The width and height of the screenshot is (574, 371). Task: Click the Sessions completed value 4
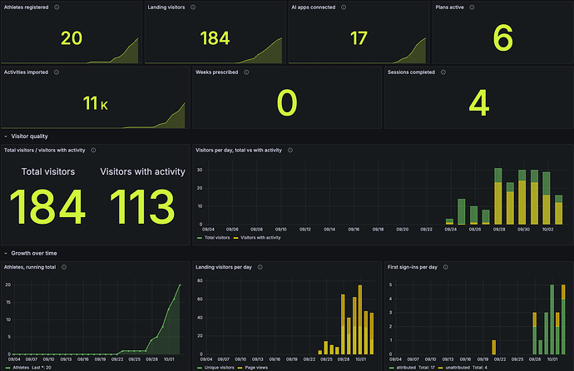tap(479, 103)
